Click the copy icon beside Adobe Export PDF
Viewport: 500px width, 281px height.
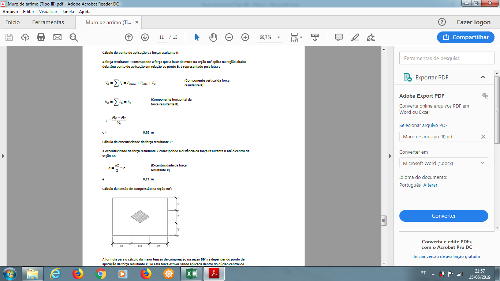coord(485,96)
